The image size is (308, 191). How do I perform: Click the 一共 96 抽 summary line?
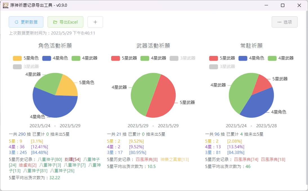pyautogui.click(x=234, y=134)
